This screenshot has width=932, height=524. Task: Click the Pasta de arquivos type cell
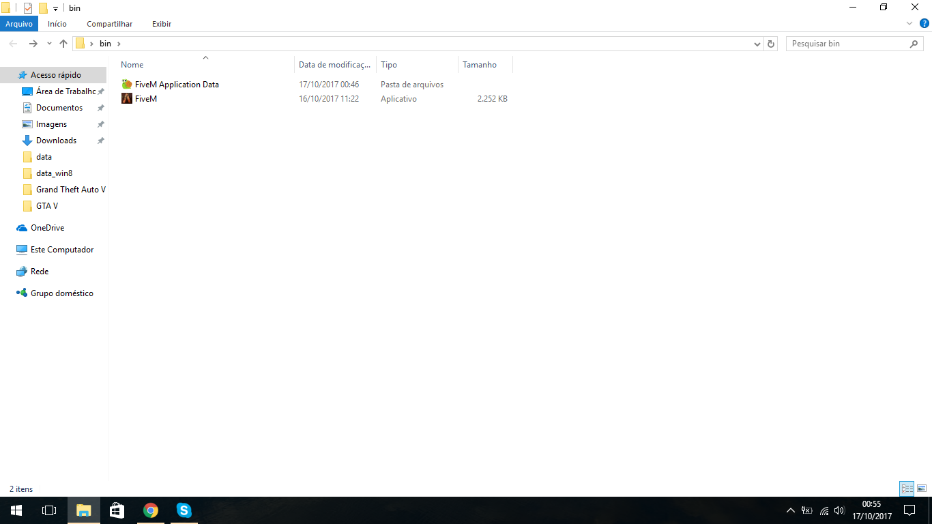(412, 85)
